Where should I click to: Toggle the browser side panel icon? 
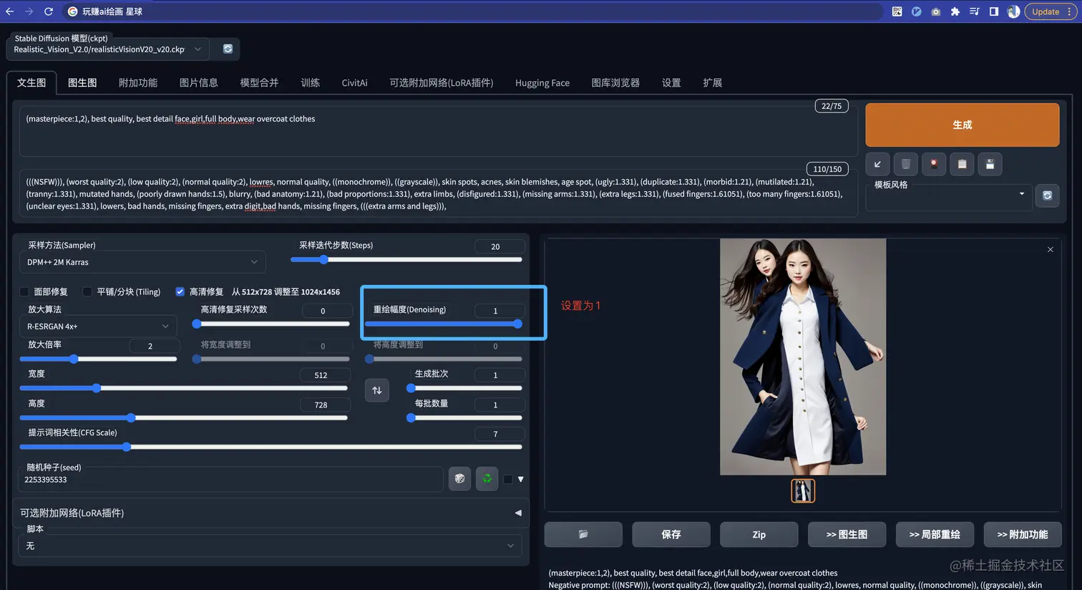[x=993, y=11]
